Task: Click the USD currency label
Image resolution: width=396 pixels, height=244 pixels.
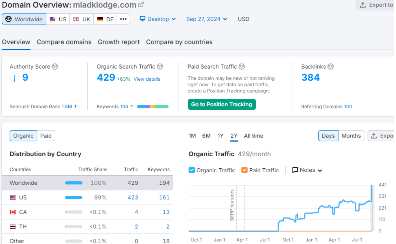Action: coord(244,19)
